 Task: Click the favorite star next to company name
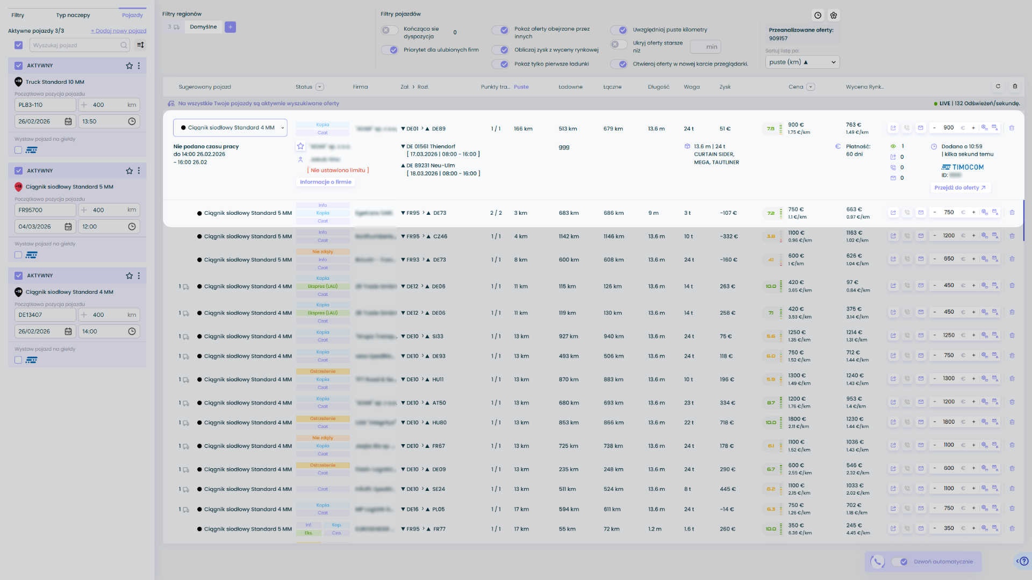(300, 146)
